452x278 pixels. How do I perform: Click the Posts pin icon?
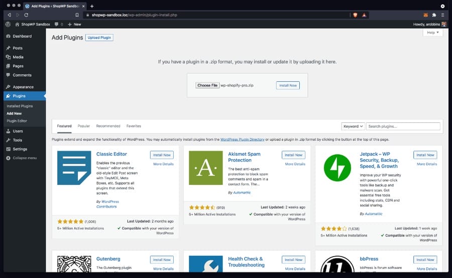8,48
